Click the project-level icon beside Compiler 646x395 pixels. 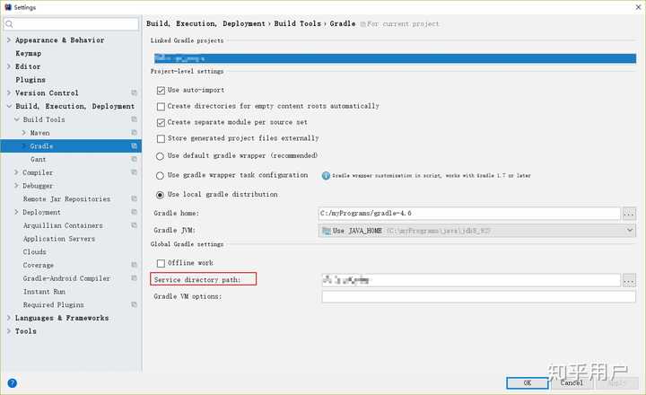(x=134, y=172)
